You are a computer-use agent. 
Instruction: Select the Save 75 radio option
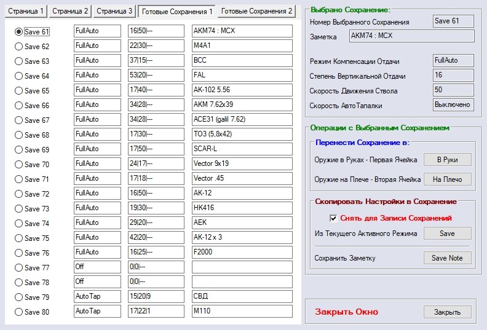click(32, 238)
